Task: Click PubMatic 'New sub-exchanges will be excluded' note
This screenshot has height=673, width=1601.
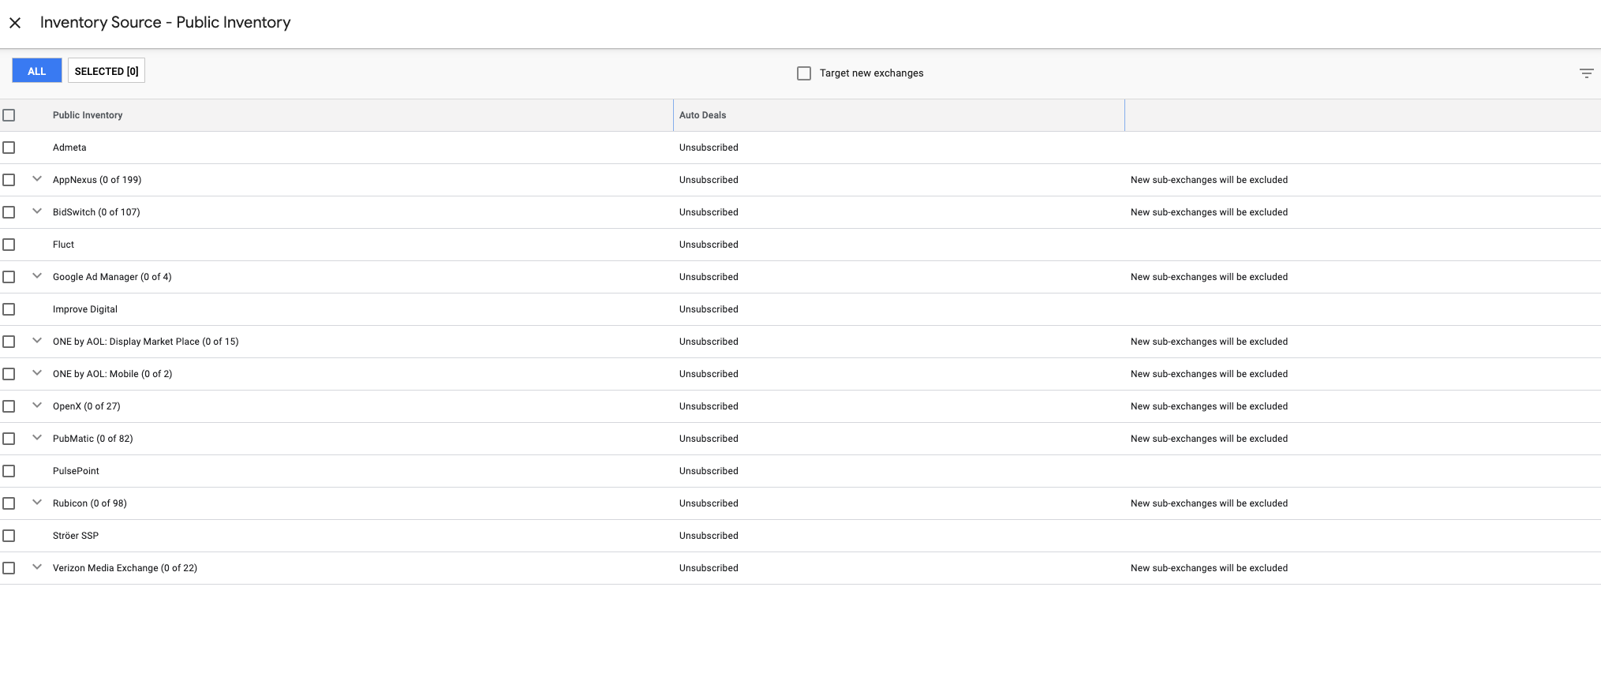Action: pos(1209,439)
